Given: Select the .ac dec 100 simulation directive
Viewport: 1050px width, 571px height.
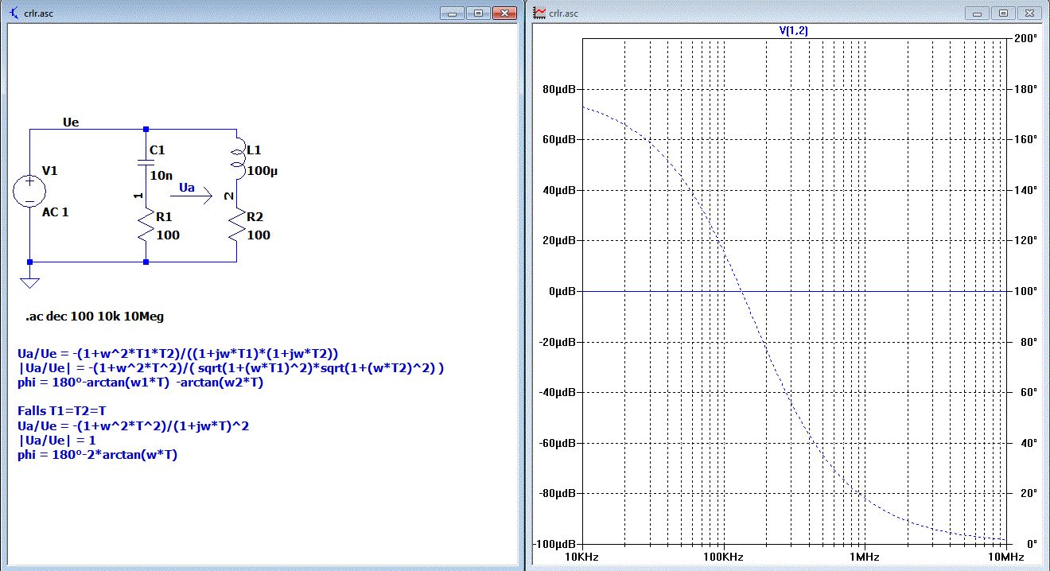Looking at the screenshot, I should (95, 317).
